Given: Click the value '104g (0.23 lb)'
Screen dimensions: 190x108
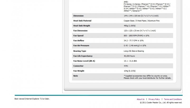Looking at the screenshot, I should point(130,71).
